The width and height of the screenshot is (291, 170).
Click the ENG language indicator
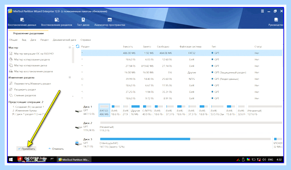click(271, 159)
